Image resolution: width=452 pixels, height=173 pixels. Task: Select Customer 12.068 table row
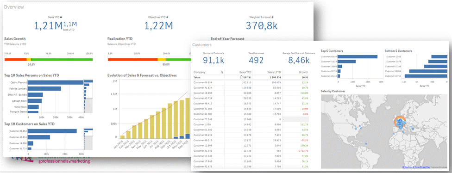[251, 145]
